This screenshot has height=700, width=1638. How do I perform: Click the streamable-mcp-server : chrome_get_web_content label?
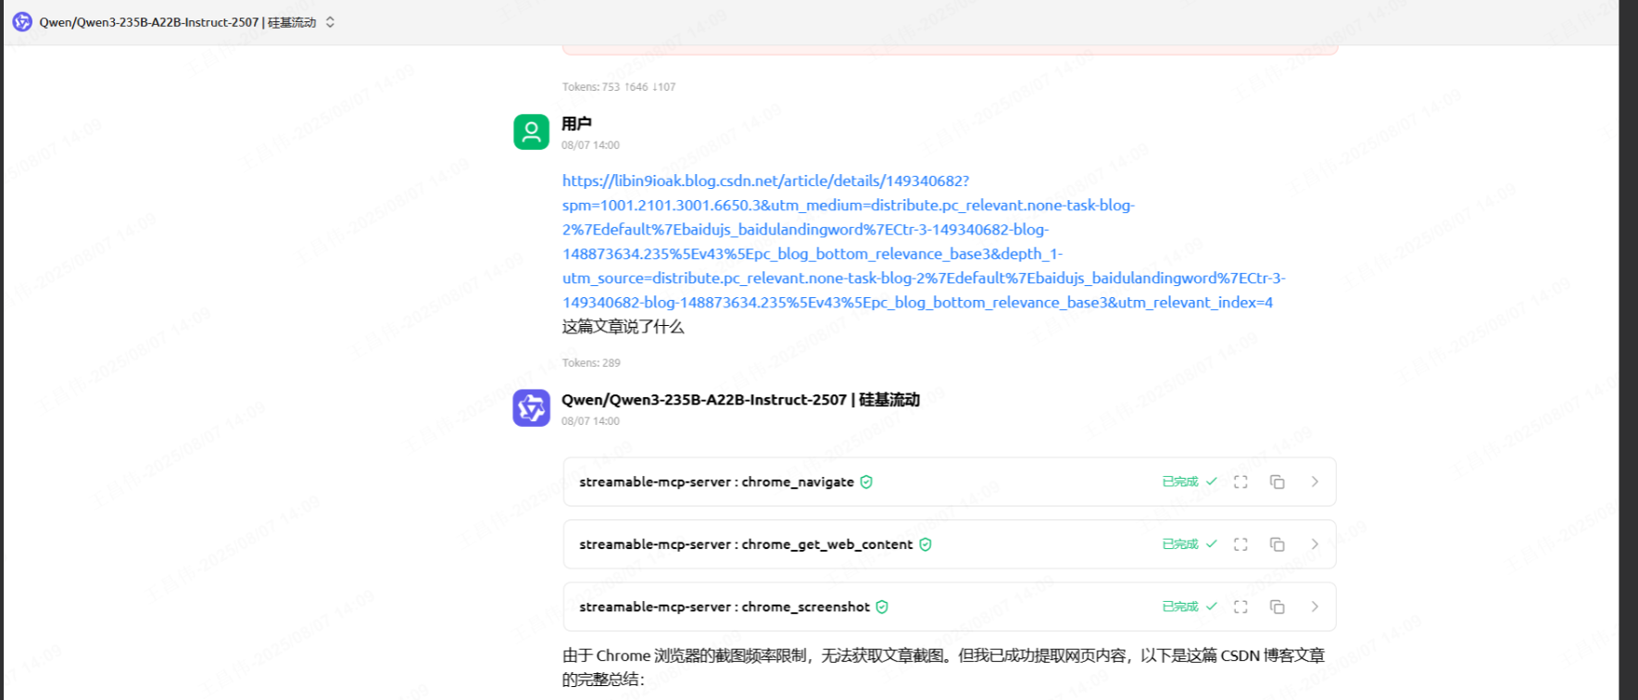[746, 544]
